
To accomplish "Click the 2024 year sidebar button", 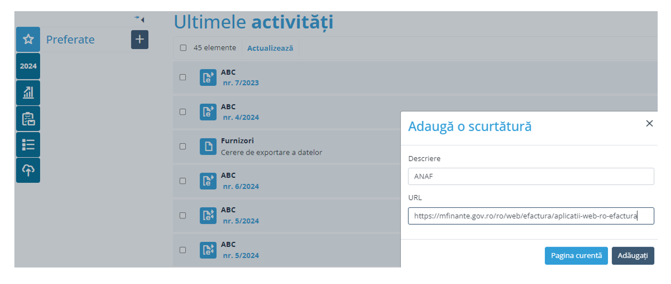I will tap(28, 66).
